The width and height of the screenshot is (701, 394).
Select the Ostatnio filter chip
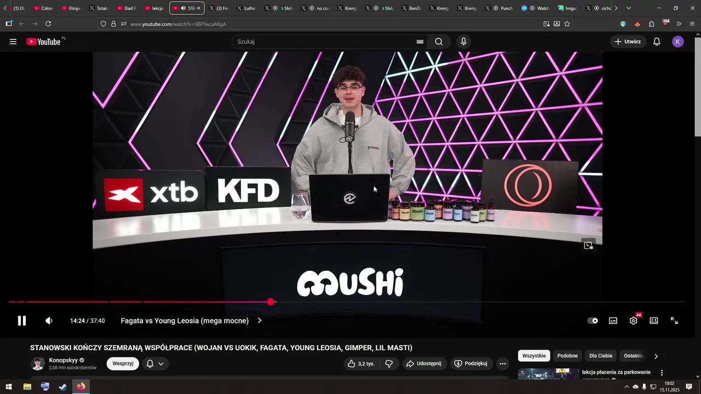pos(633,356)
